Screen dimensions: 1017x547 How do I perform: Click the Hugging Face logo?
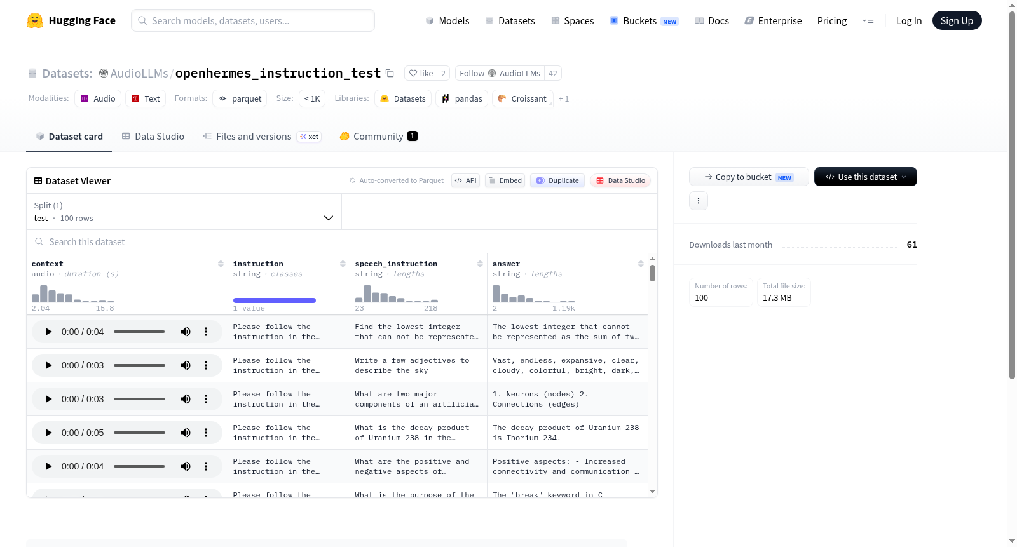[x=71, y=20]
